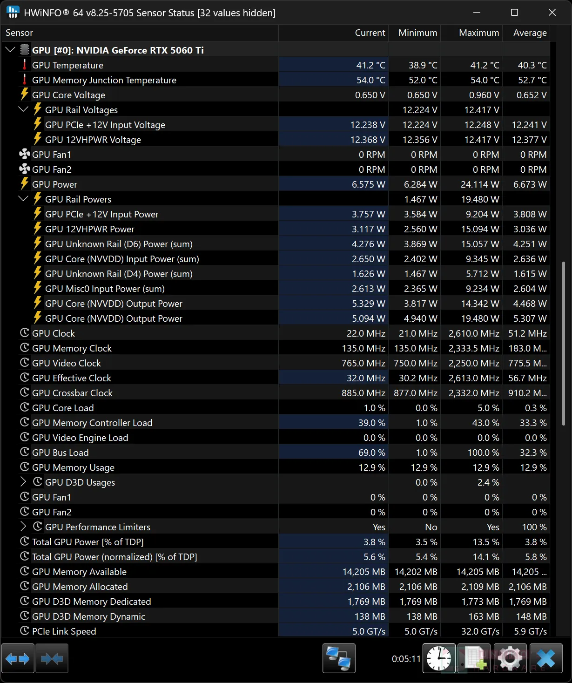Click thermometer icon beside Memory Junction Temperature
572x683 pixels.
click(25, 80)
